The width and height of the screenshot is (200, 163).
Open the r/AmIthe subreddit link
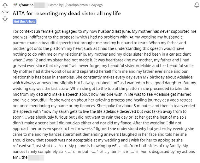pos(26,5)
